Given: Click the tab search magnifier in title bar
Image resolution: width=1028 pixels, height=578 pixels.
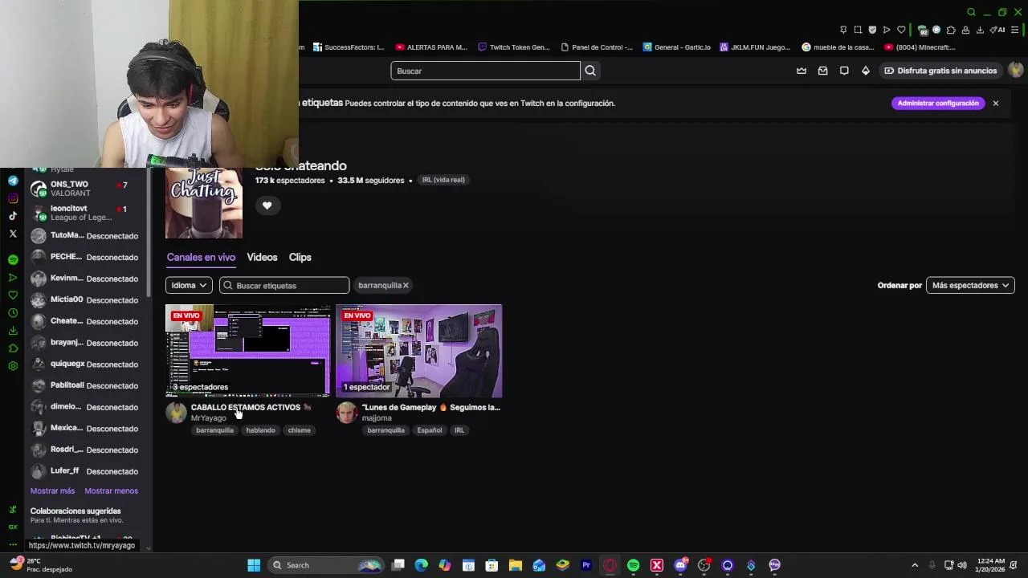Looking at the screenshot, I should (x=971, y=12).
